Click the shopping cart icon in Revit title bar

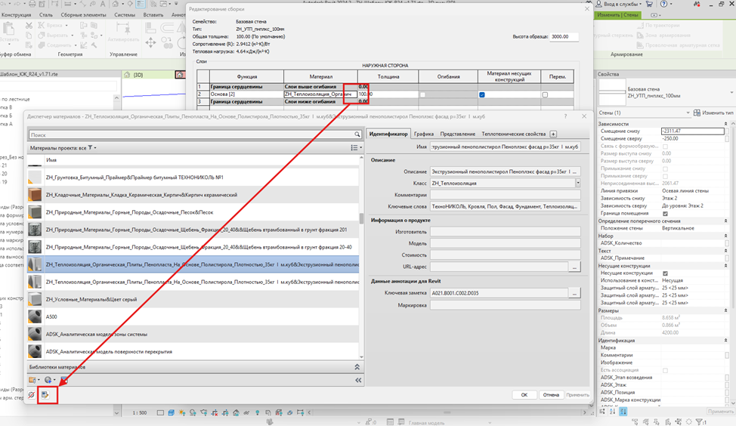[x=650, y=4]
